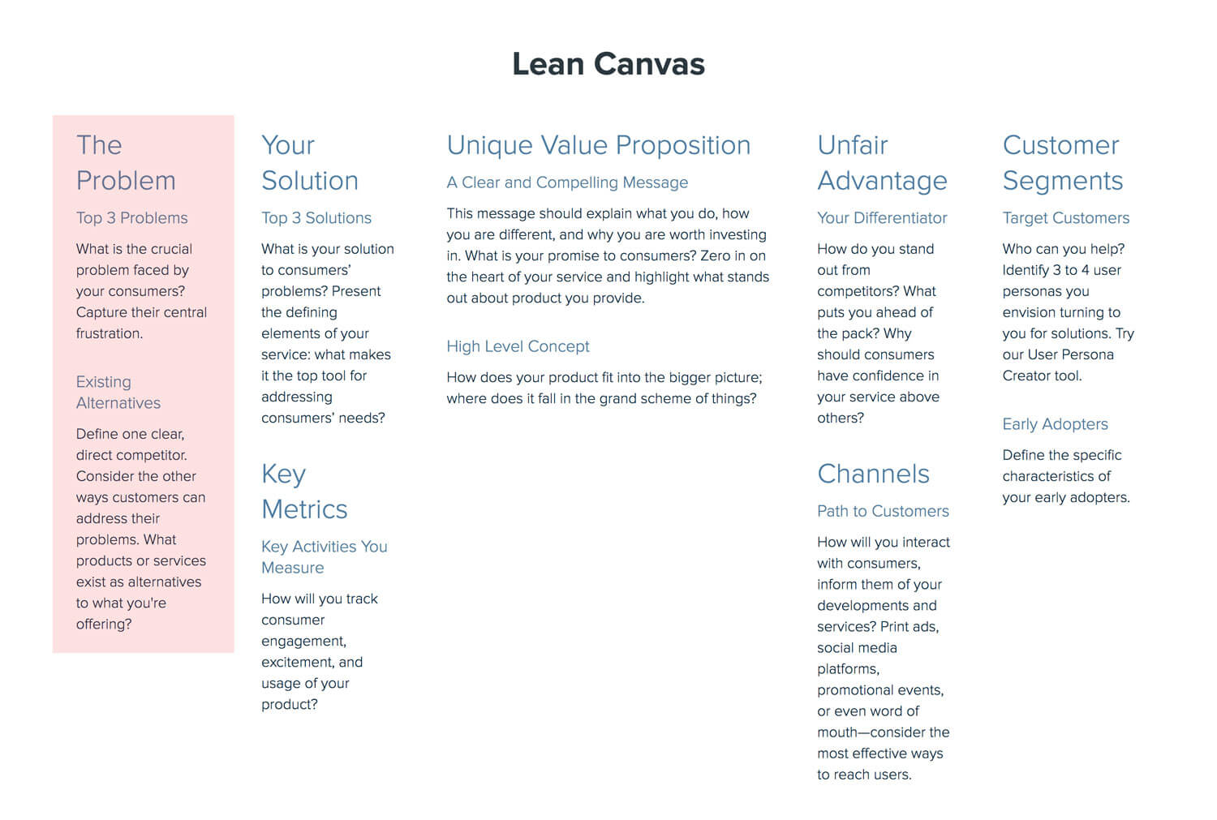1217x820 pixels.
Task: Select Your Differentiator subheading
Action: point(882,218)
